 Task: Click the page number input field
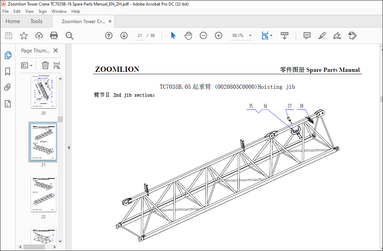point(140,36)
